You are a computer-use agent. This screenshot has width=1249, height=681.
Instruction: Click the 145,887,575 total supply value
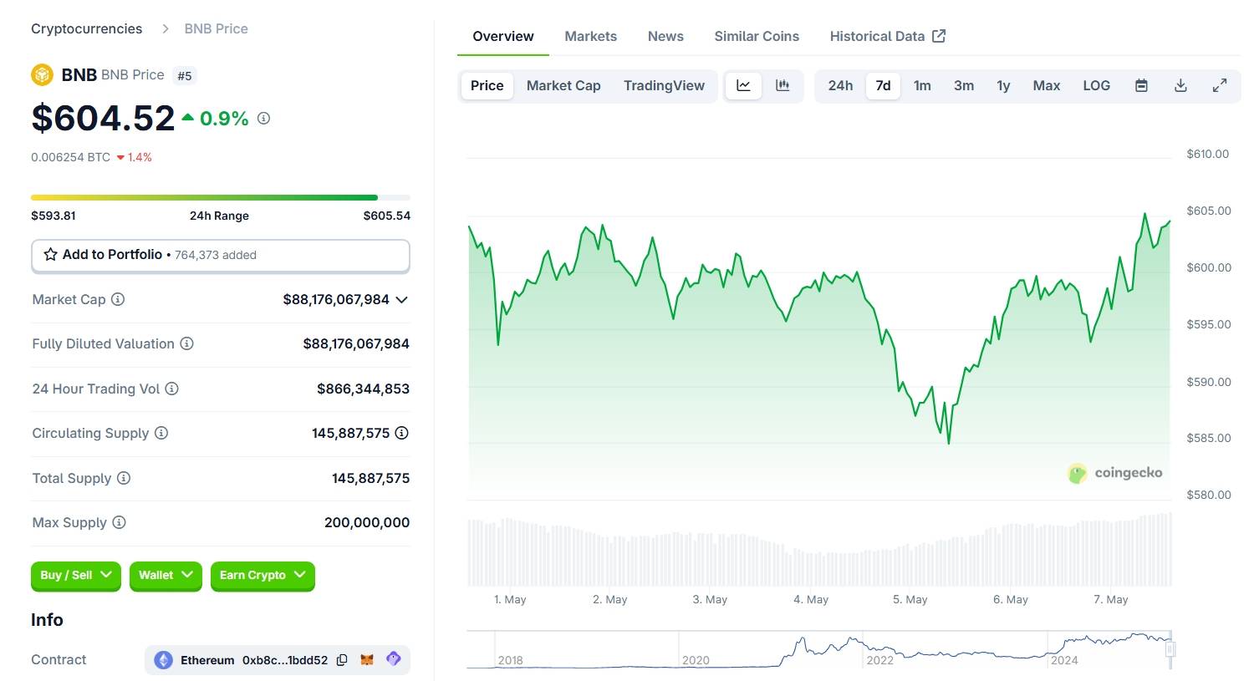pos(370,478)
